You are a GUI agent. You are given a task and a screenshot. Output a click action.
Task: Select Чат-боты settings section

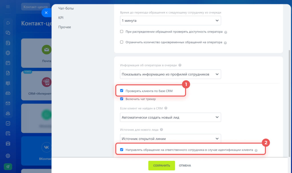point(66,9)
